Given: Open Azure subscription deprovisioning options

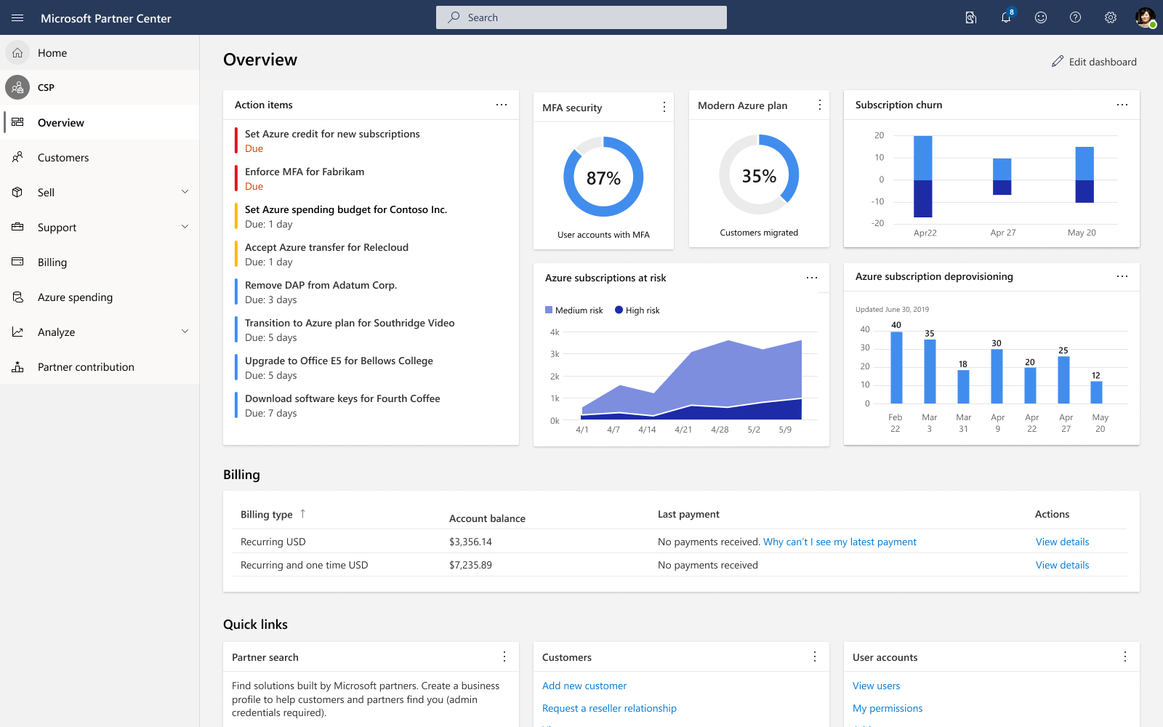Looking at the screenshot, I should click(x=1122, y=276).
